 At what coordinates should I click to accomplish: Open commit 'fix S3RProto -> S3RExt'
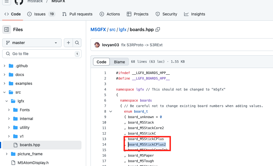(x=142, y=45)
